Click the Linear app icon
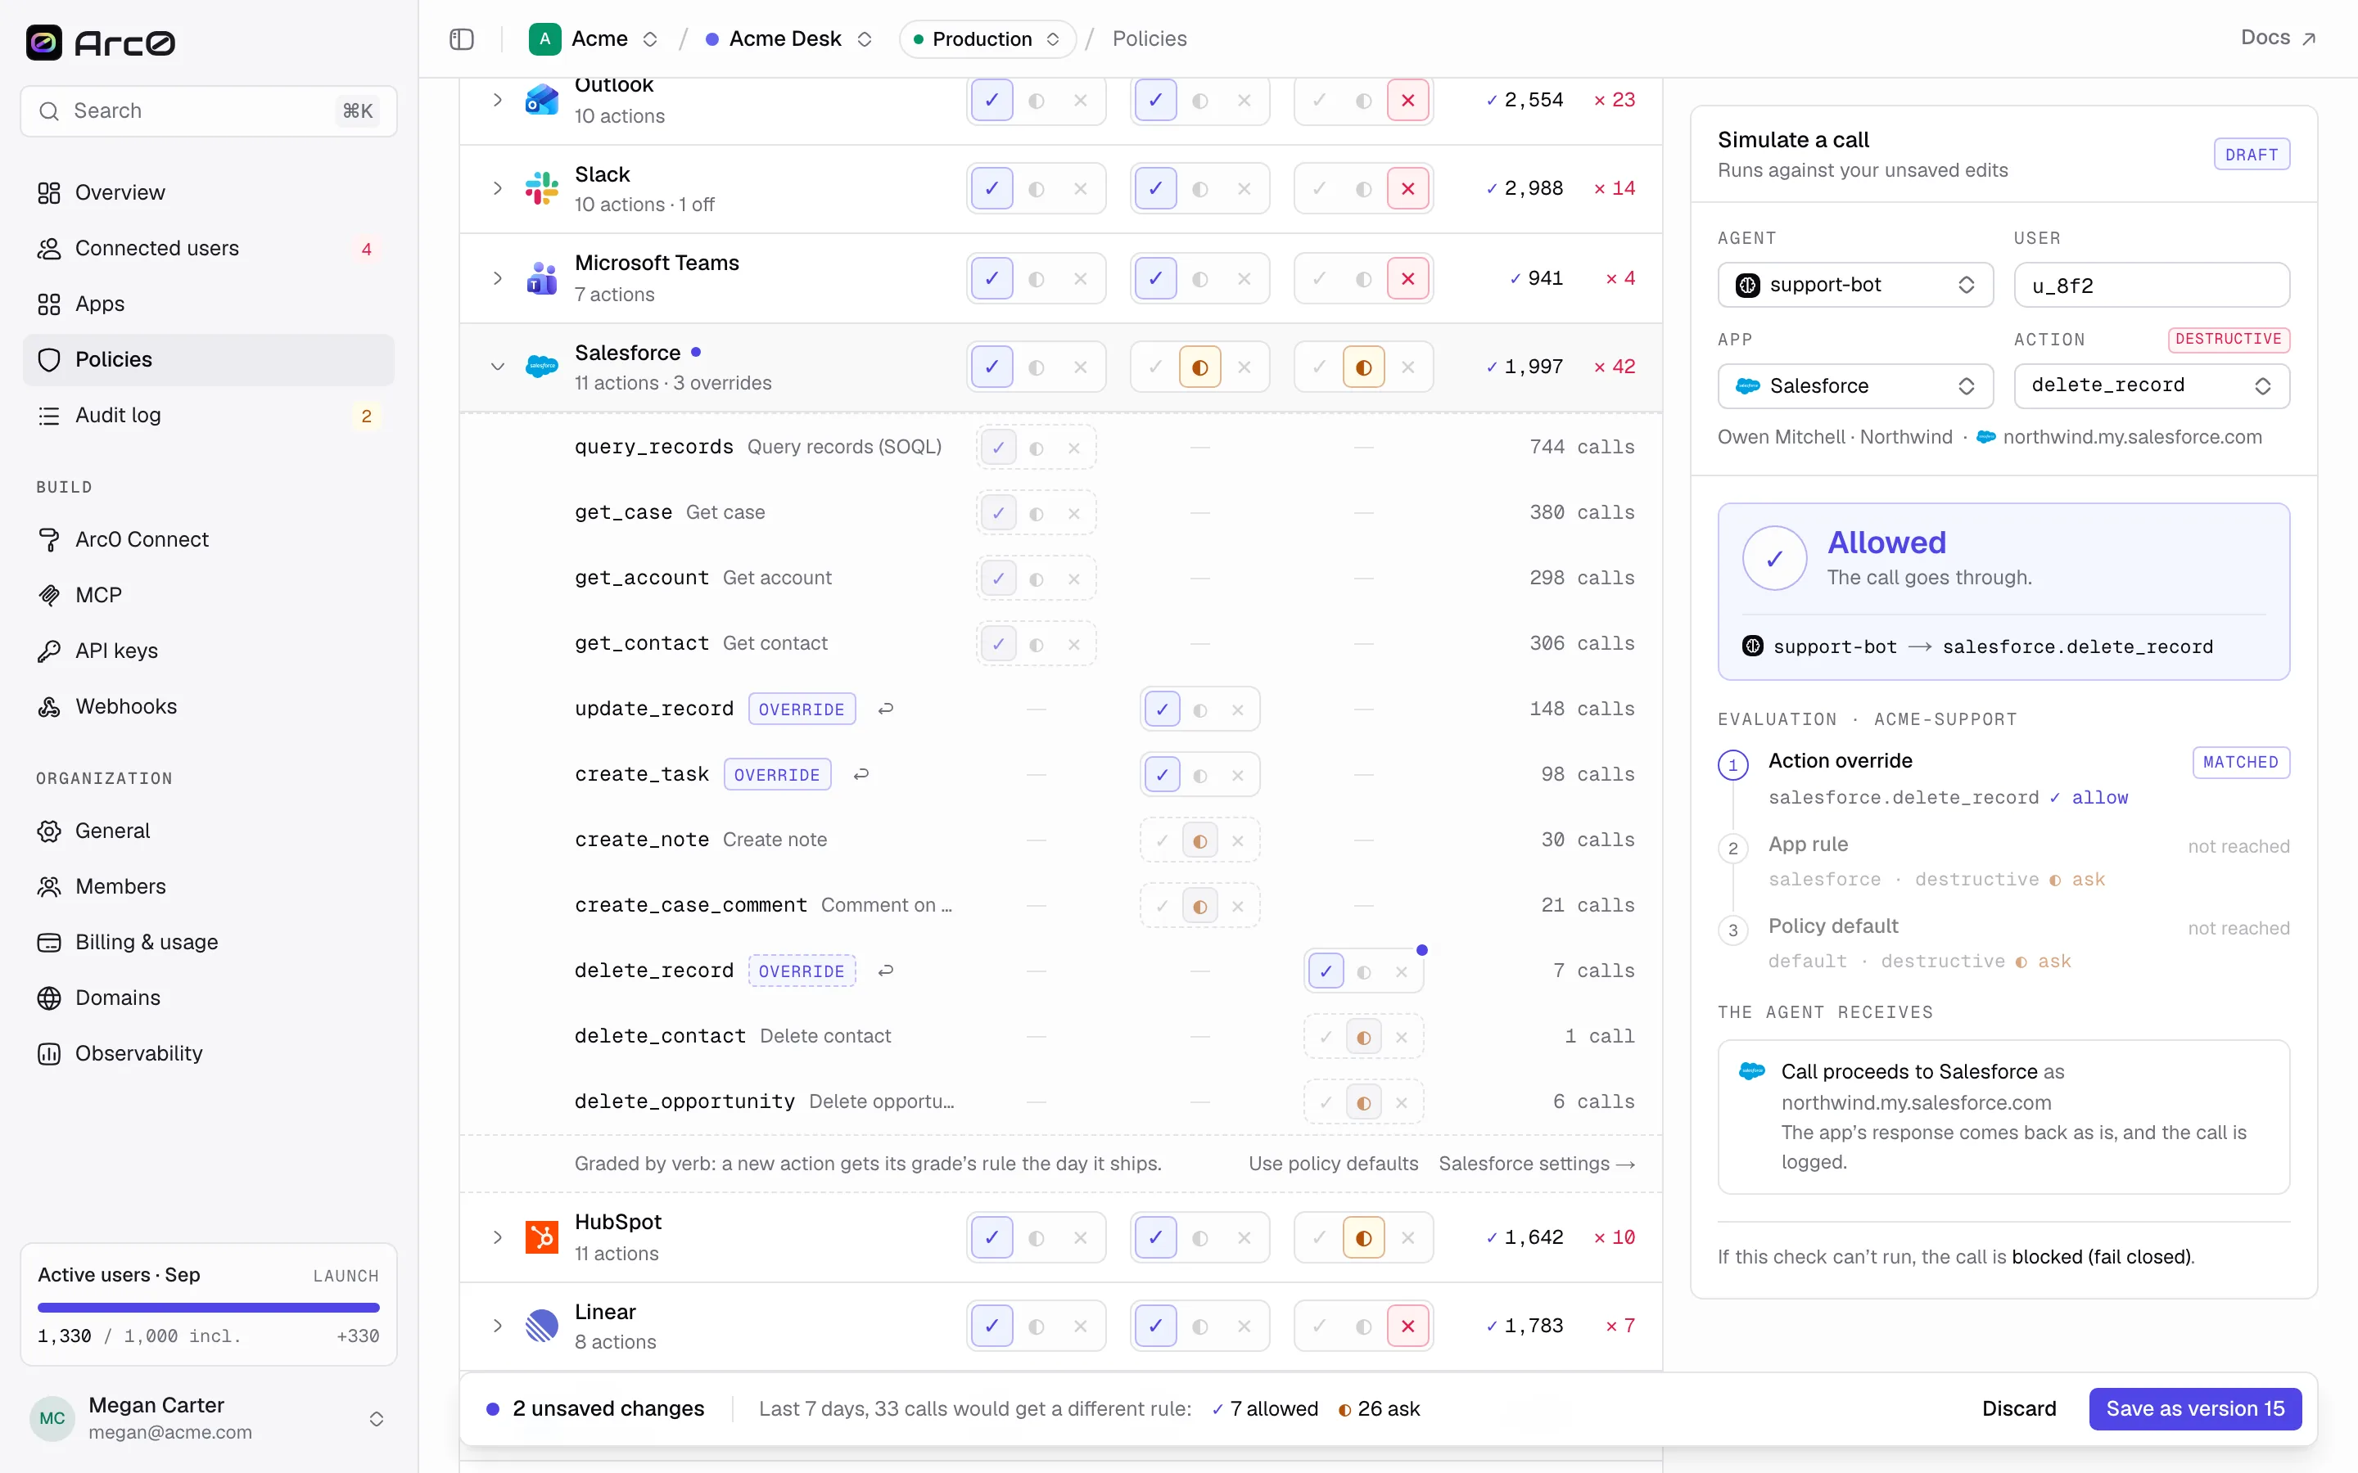The height and width of the screenshot is (1473, 2358). point(542,1326)
